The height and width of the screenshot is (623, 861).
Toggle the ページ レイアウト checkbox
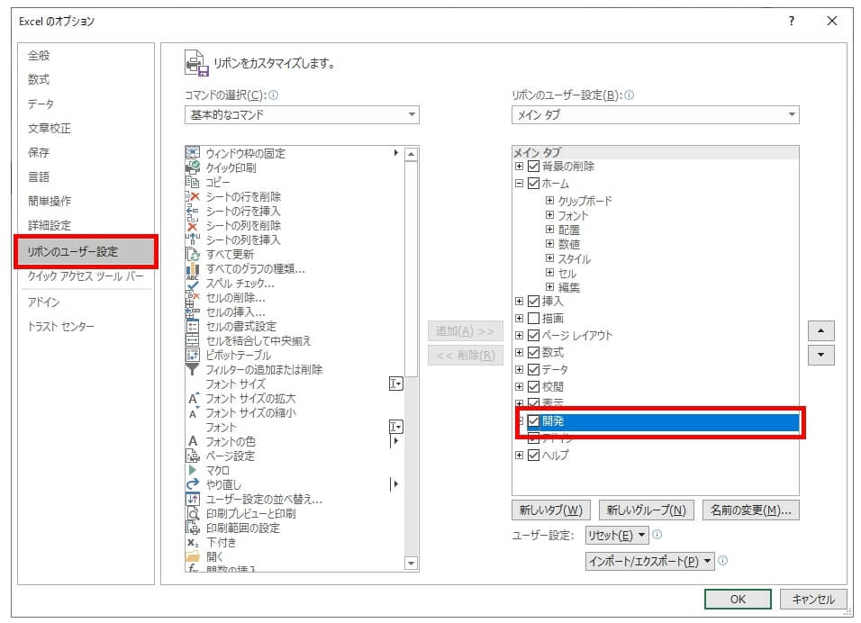click(x=533, y=335)
